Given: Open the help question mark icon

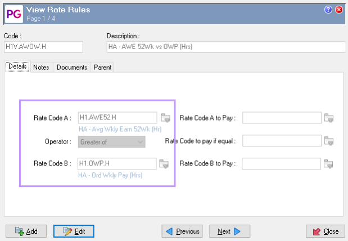Looking at the screenshot, I should click(x=328, y=10).
